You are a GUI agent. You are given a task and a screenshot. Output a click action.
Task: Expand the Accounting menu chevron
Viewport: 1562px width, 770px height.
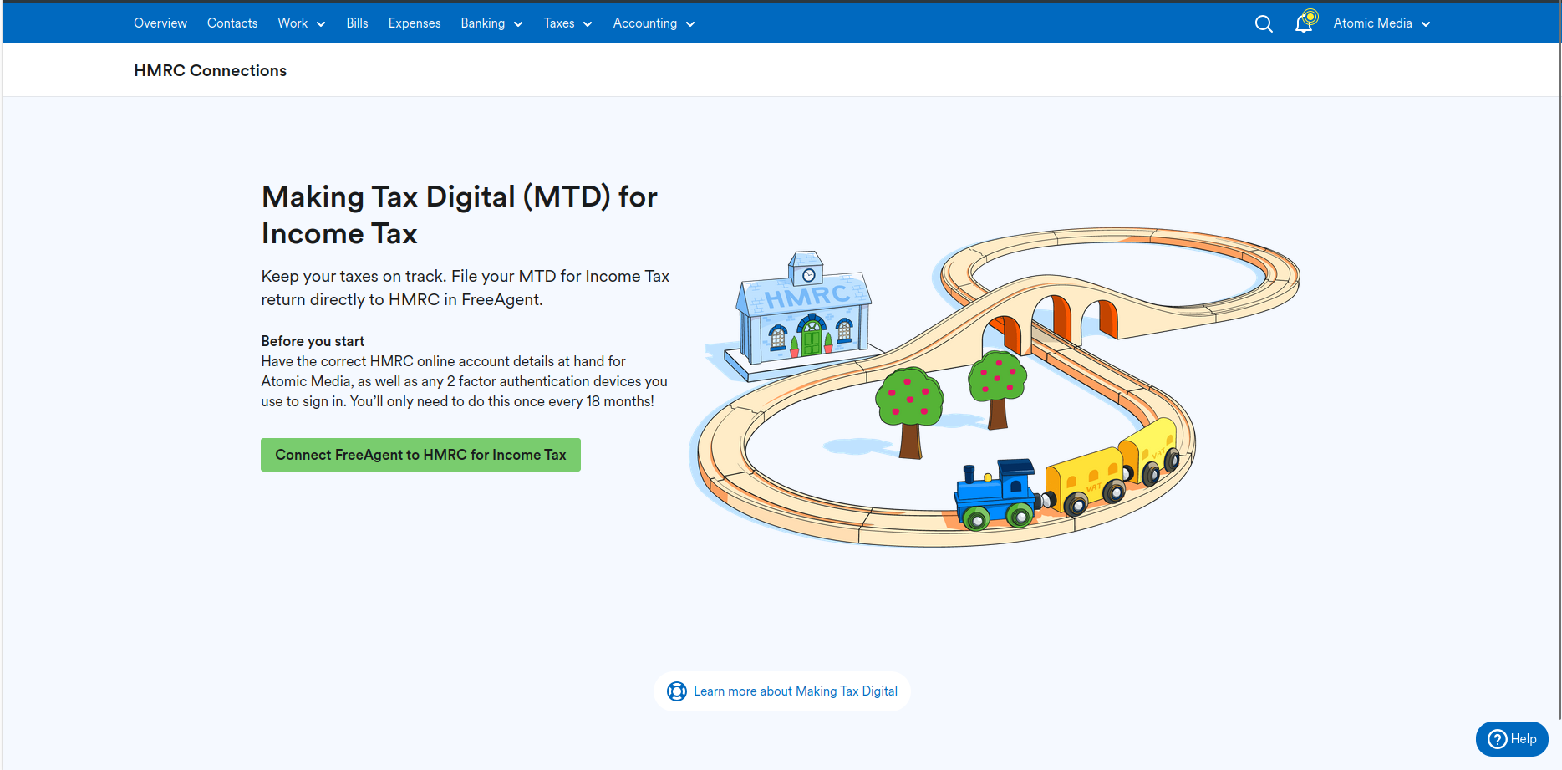[689, 24]
